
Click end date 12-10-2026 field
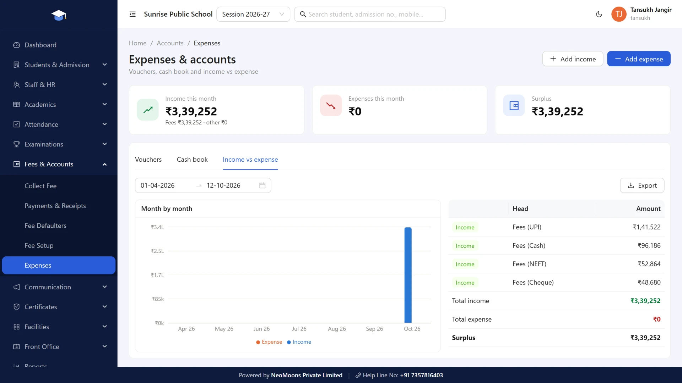click(223, 185)
